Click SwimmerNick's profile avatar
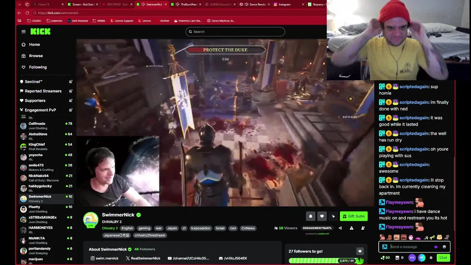 [91, 220]
